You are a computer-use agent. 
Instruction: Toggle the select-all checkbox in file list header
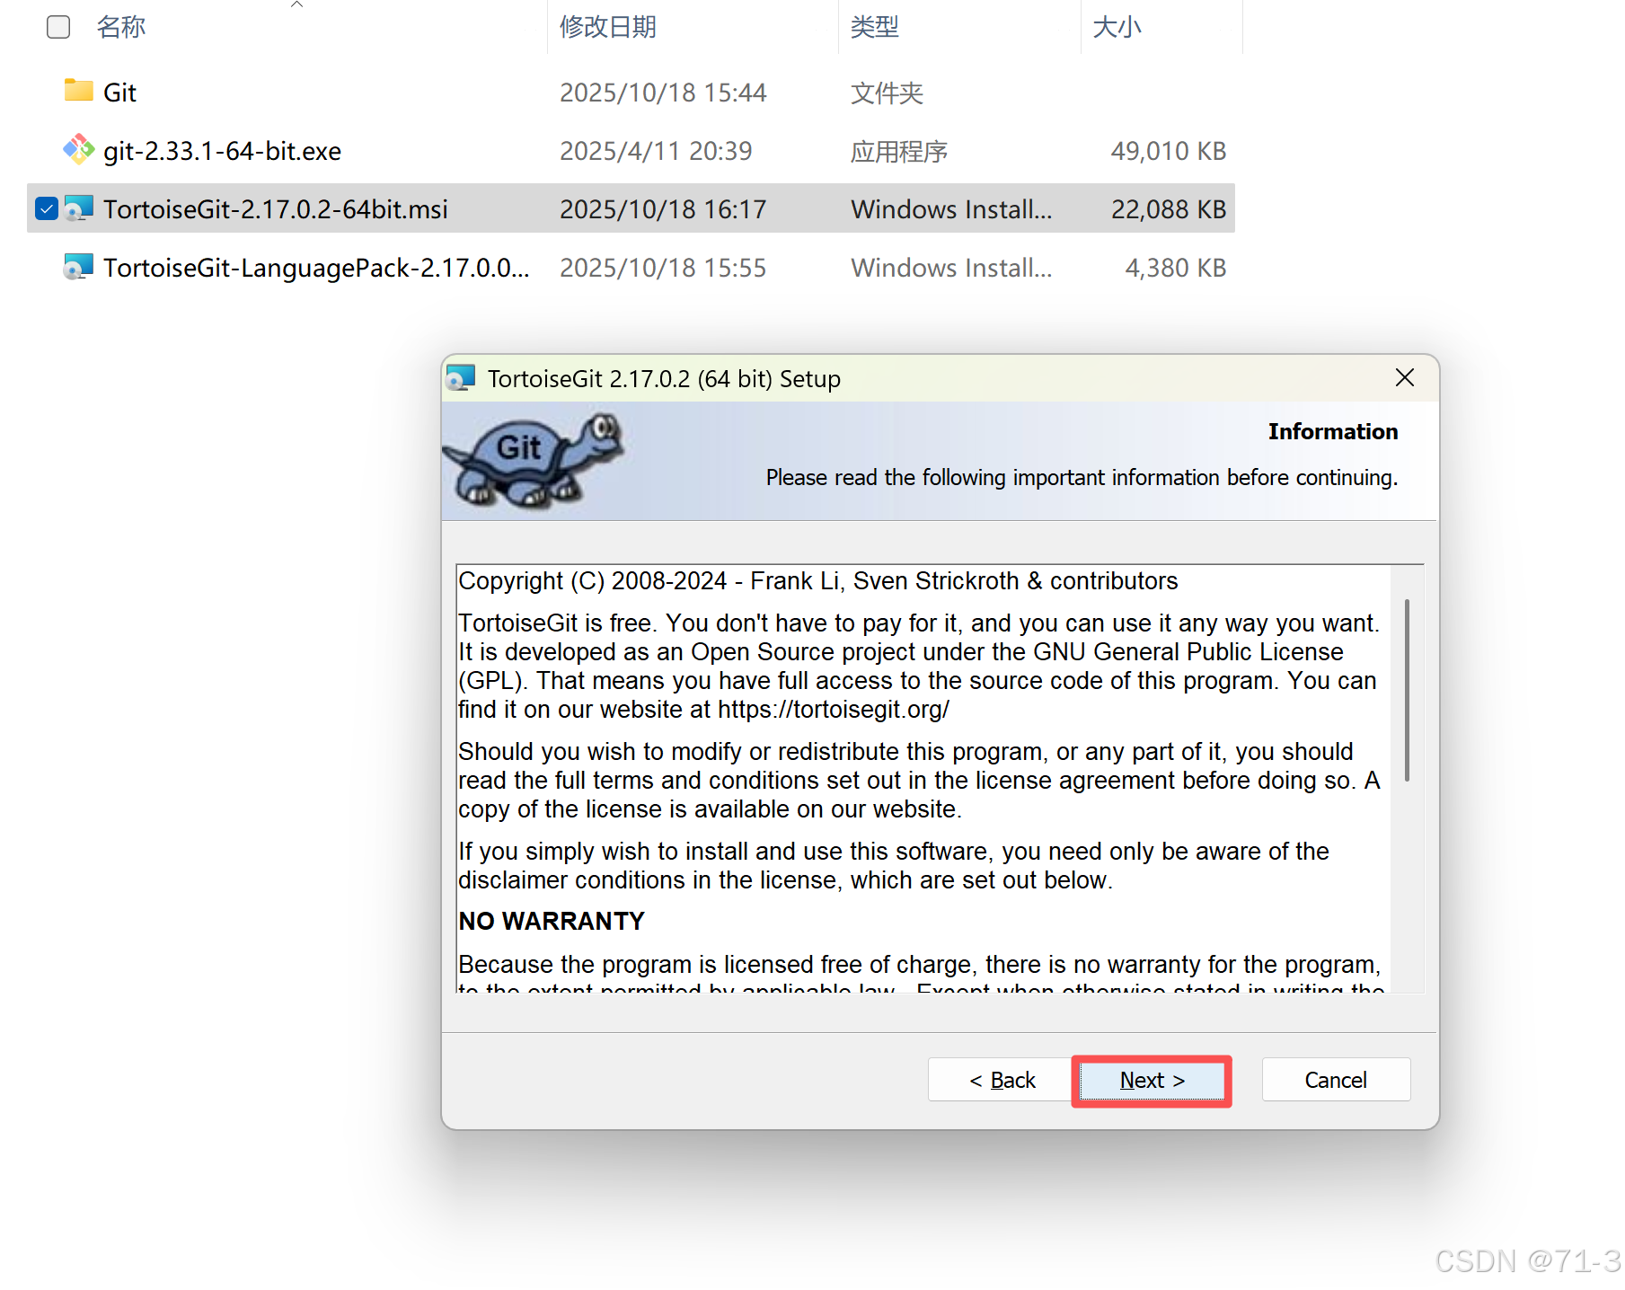click(58, 27)
